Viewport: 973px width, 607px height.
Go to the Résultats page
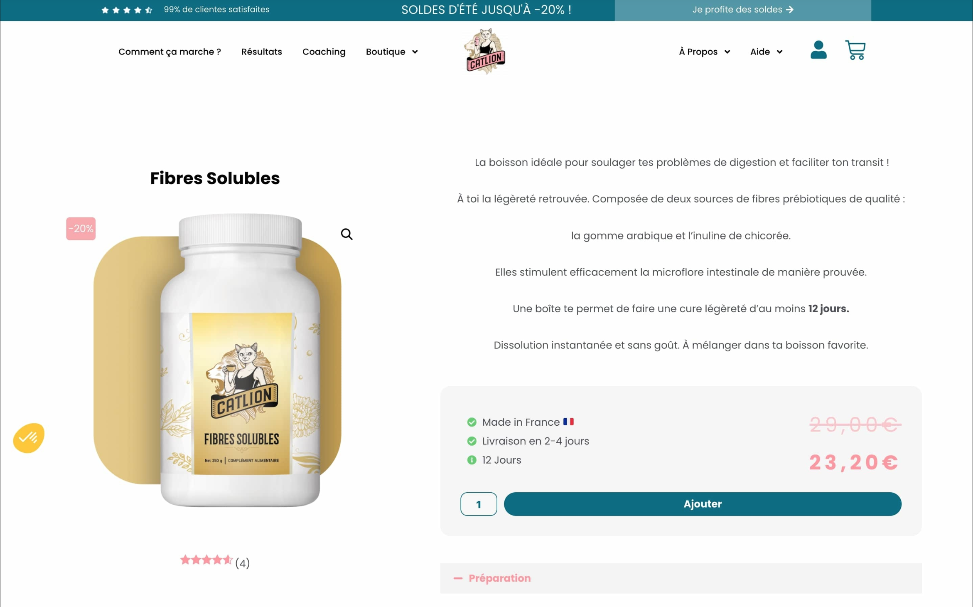click(261, 52)
